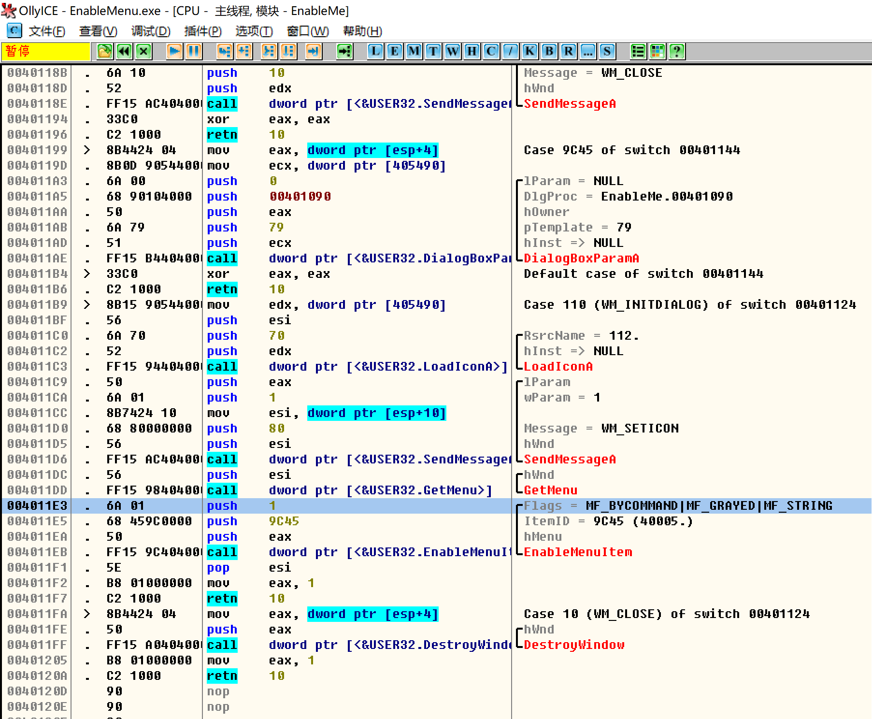Click the Execute till return icon
Image resolution: width=872 pixels, height=719 pixels.
[314, 51]
